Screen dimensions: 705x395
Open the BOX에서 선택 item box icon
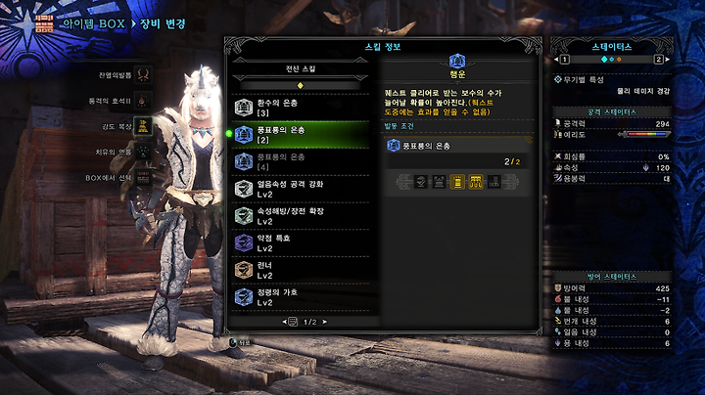[x=143, y=178]
